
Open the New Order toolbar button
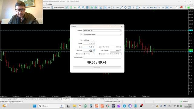tap(58, 8)
